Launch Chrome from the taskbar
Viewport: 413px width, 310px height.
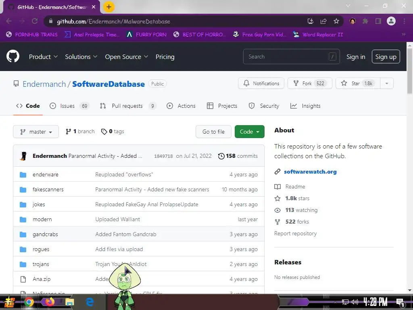click(29, 302)
